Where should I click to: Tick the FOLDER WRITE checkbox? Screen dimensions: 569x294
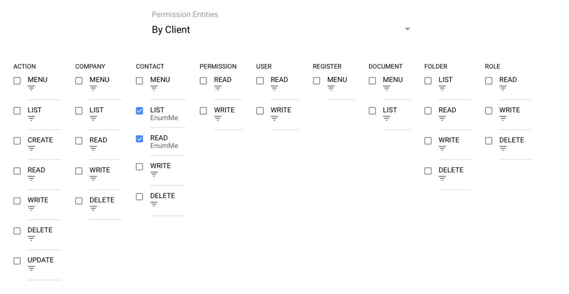[428, 141]
